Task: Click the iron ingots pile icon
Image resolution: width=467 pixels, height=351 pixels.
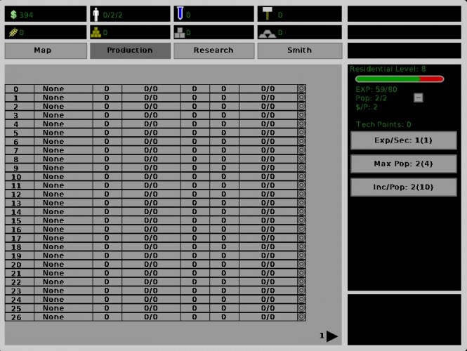Action: click(x=267, y=33)
